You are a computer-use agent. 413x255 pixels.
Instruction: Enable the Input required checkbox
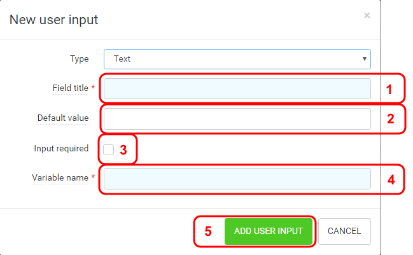[x=109, y=149]
